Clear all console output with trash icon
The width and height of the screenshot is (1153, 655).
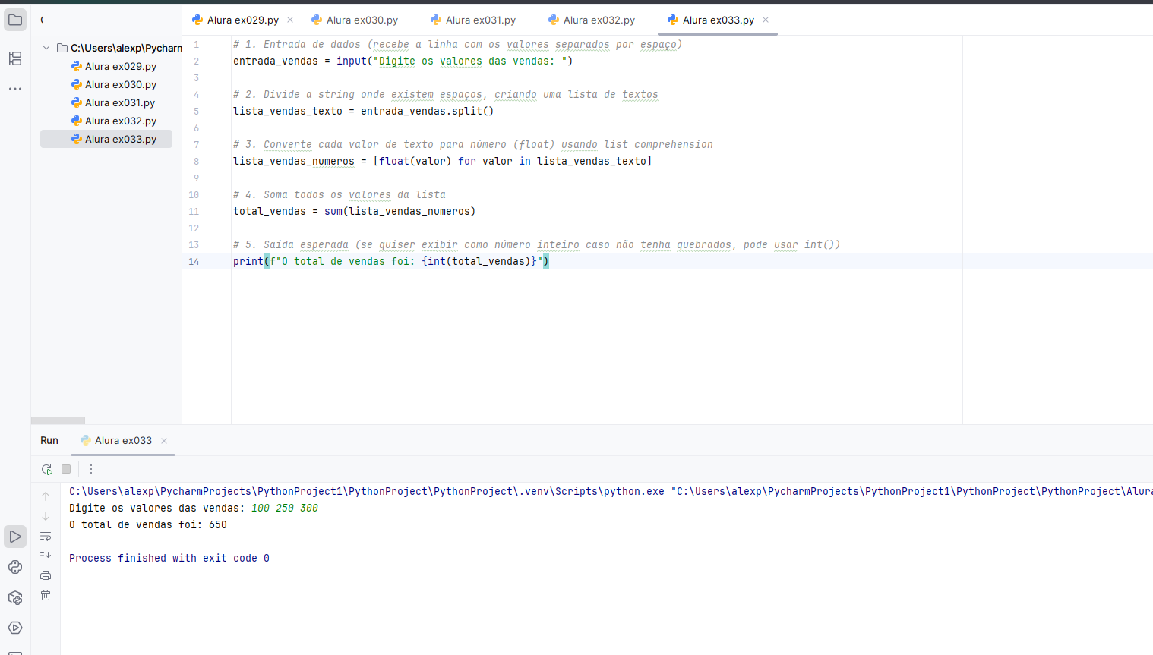[x=46, y=595]
